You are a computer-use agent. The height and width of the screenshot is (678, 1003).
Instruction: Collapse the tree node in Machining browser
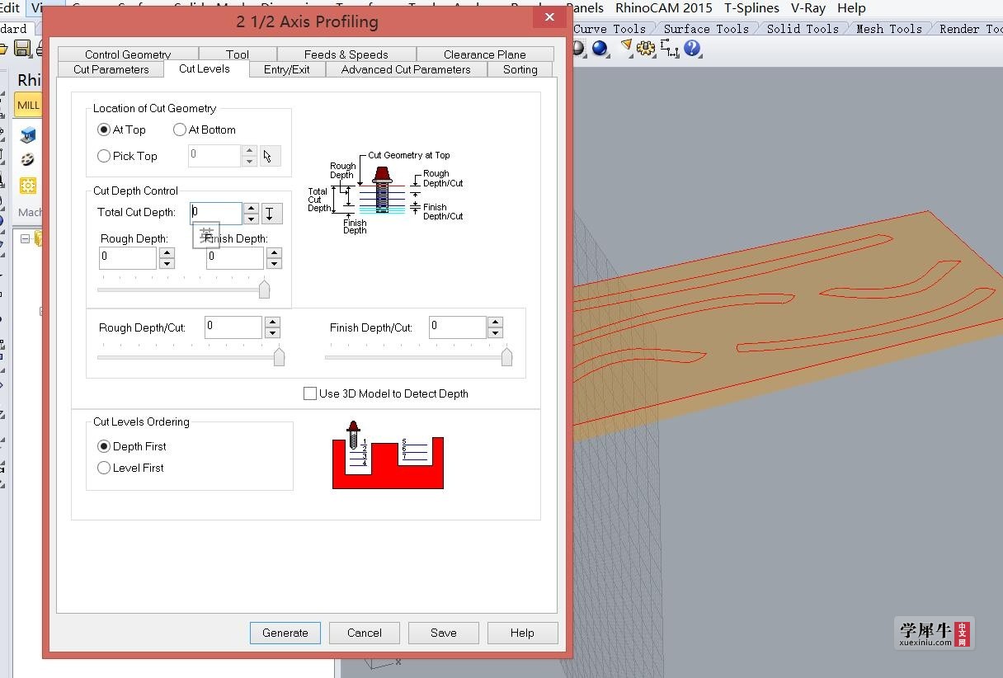pos(25,239)
